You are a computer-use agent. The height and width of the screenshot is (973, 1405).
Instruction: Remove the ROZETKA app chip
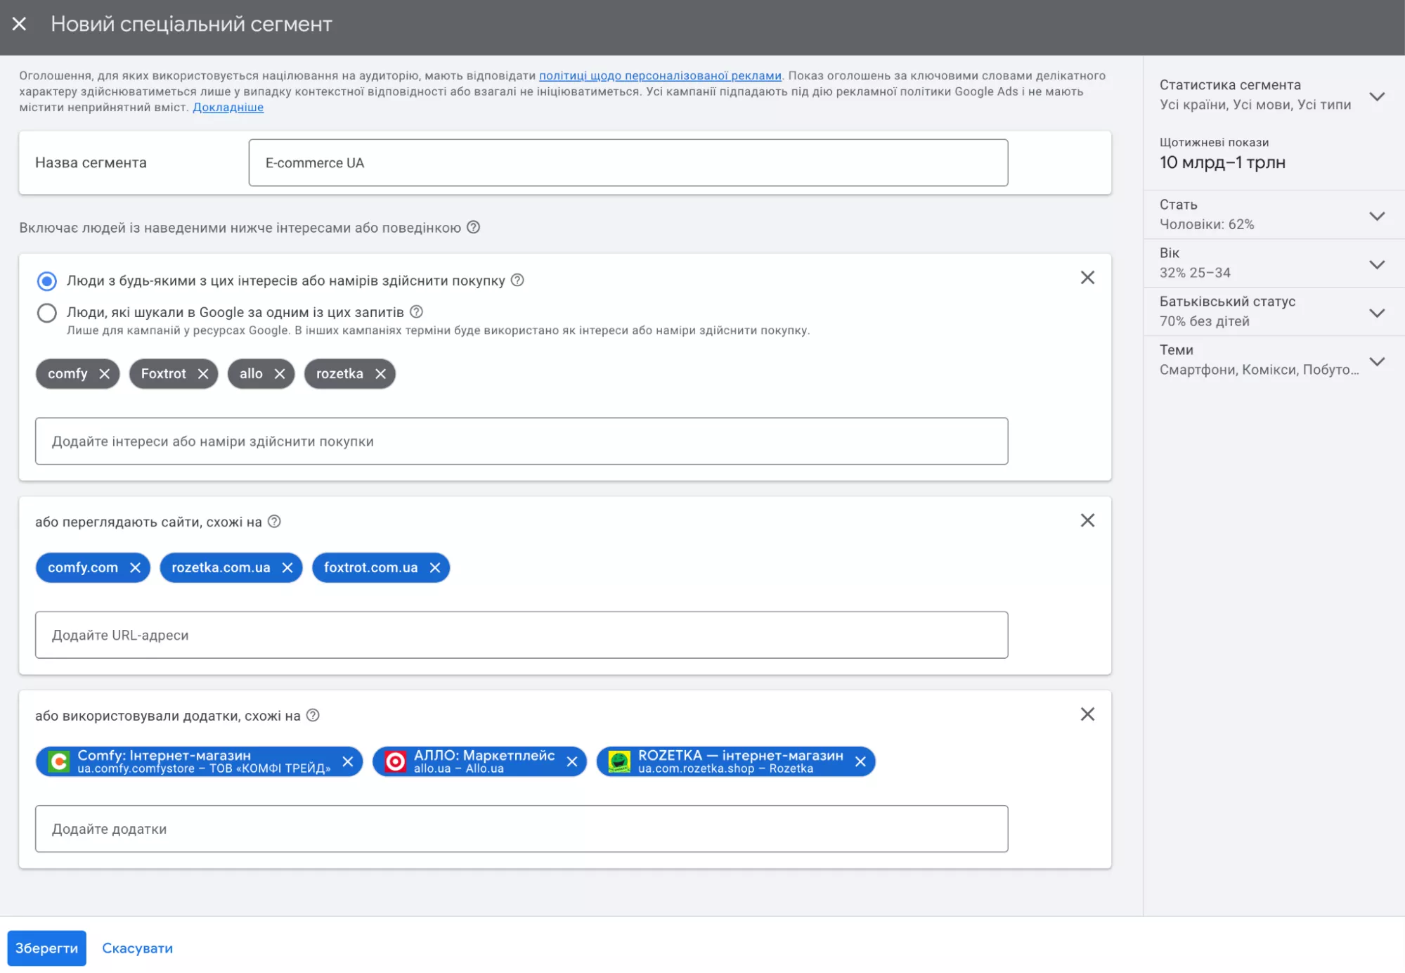click(x=860, y=761)
